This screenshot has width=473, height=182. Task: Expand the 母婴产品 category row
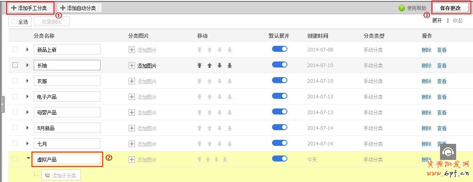tap(27, 112)
